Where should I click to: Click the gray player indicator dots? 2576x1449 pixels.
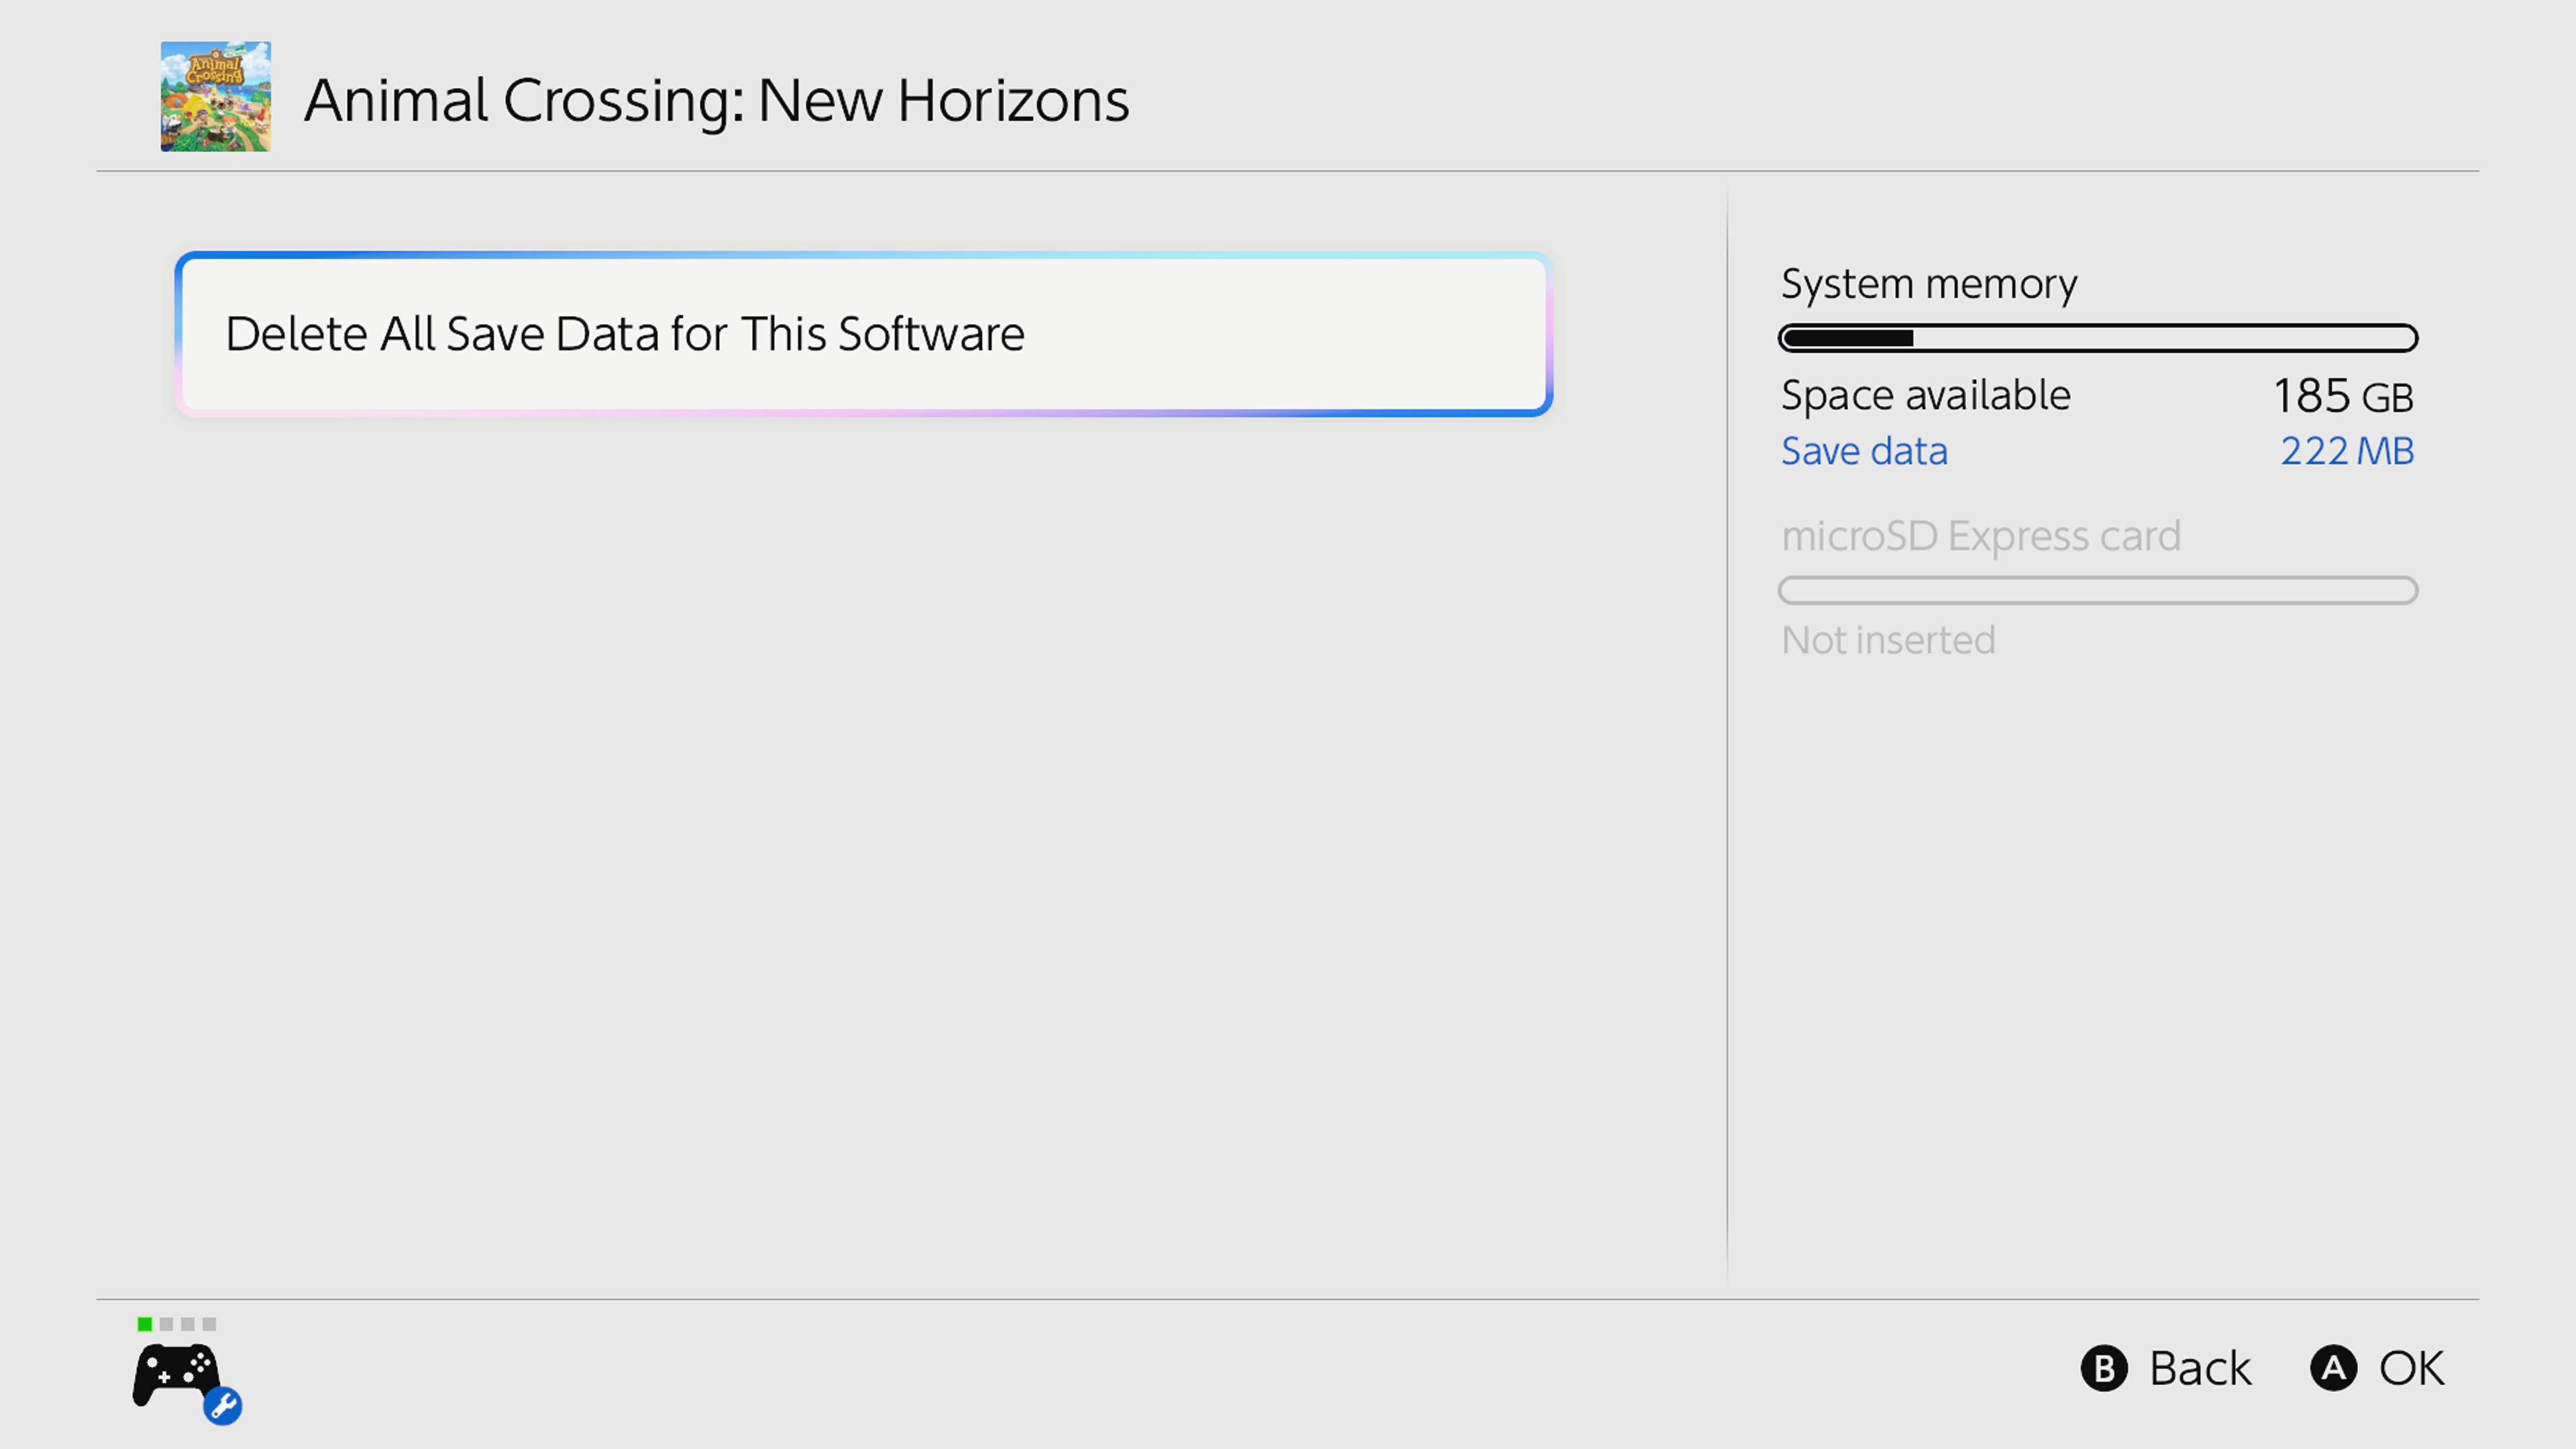coord(188,1324)
